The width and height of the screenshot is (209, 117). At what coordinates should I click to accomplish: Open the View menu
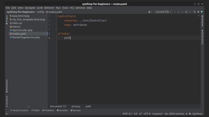tap(21, 8)
